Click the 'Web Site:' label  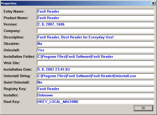coord(12,63)
